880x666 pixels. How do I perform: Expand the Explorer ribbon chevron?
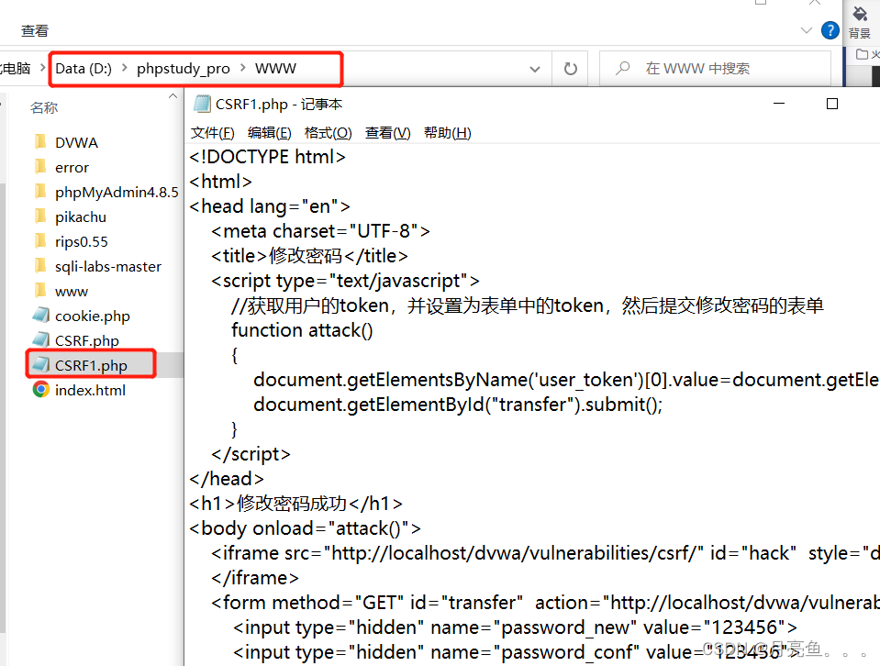(x=807, y=30)
